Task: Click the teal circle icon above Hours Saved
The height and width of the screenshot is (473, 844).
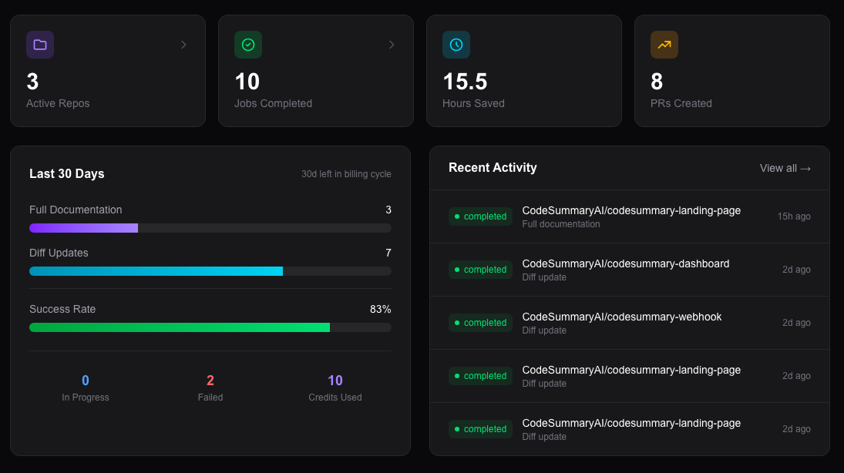Action: pyautogui.click(x=456, y=45)
